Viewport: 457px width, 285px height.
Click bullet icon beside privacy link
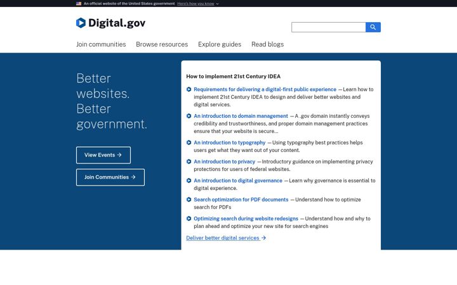click(189, 161)
